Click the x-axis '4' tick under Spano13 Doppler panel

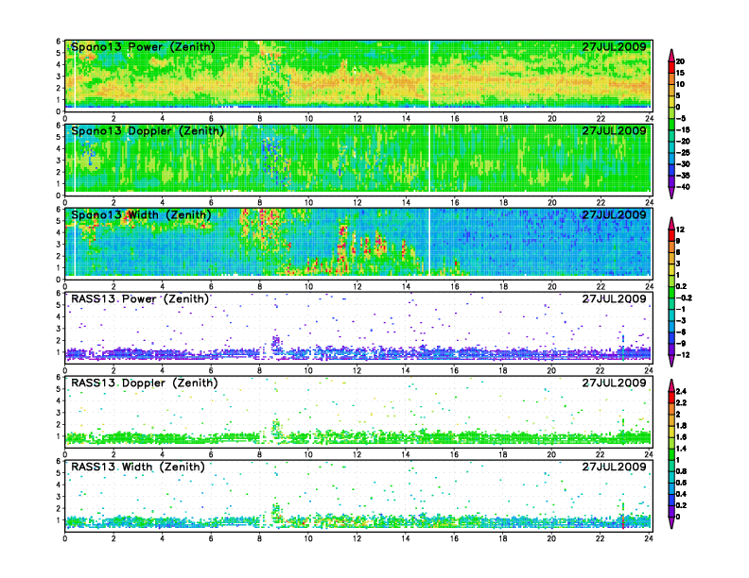point(163,203)
